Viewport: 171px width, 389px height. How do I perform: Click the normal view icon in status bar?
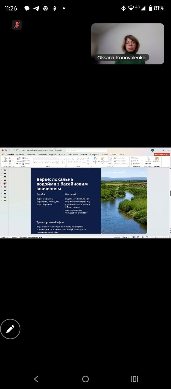(134, 237)
